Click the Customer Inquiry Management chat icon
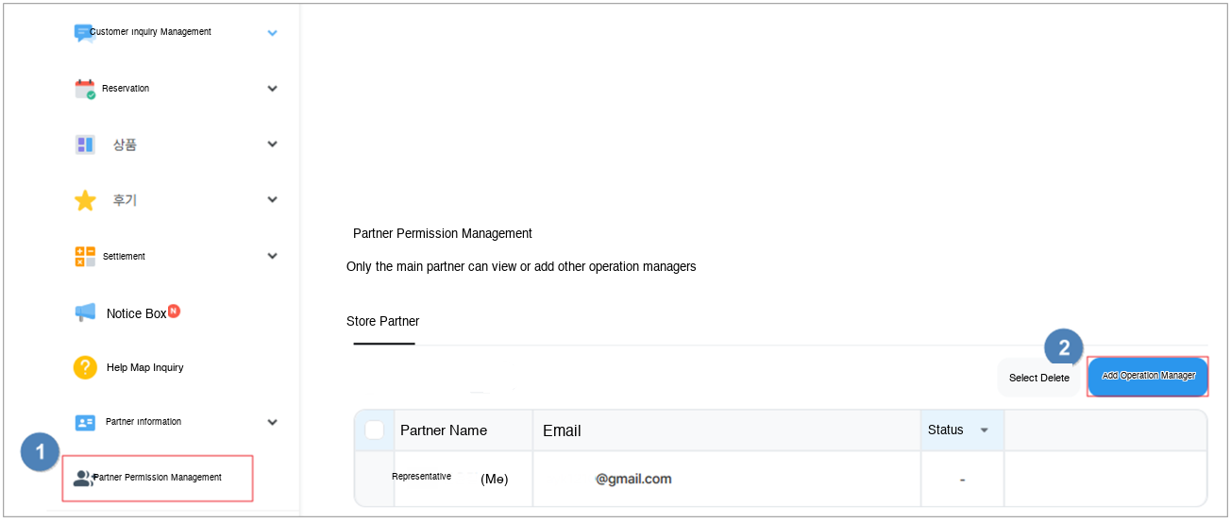 coord(84,33)
